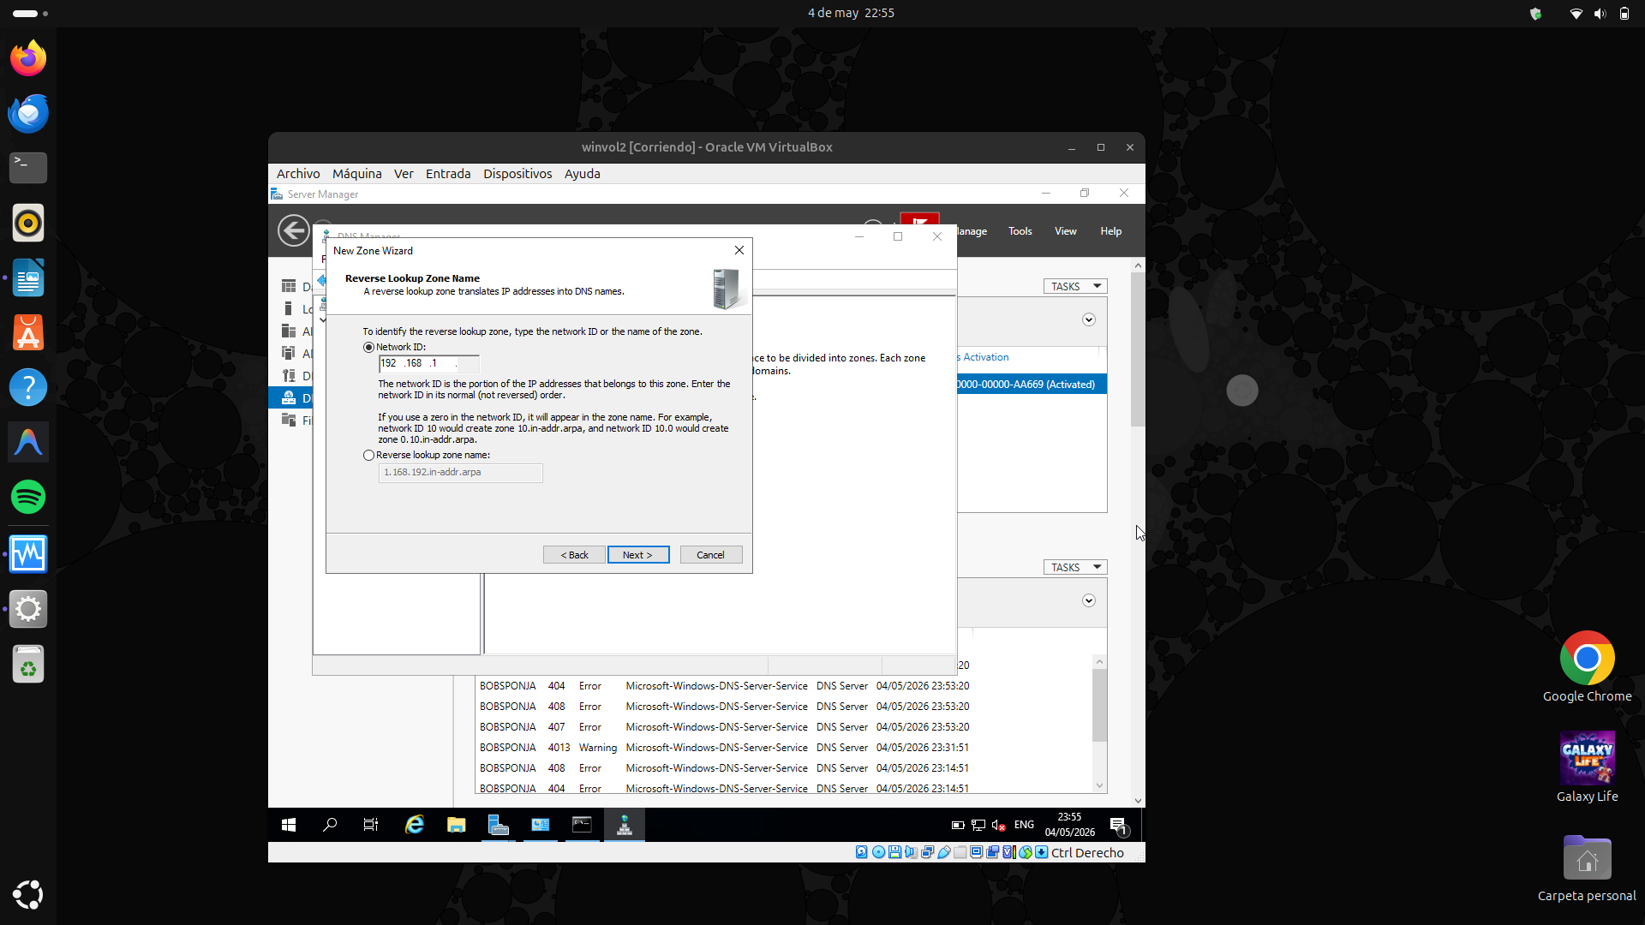Image resolution: width=1645 pixels, height=925 pixels.
Task: Open Windows notification center icon
Action: (x=1119, y=825)
